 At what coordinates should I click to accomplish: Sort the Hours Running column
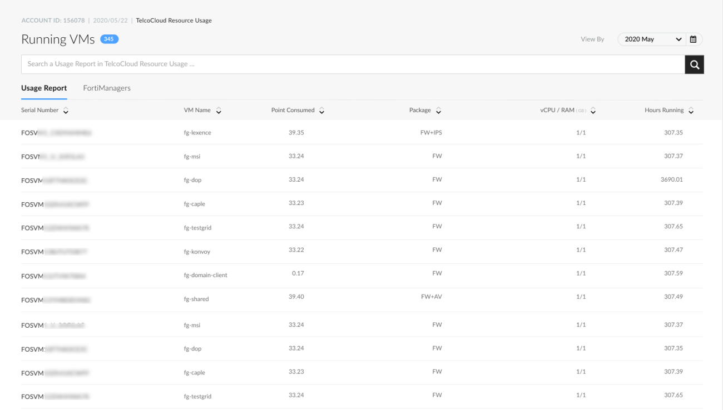690,110
